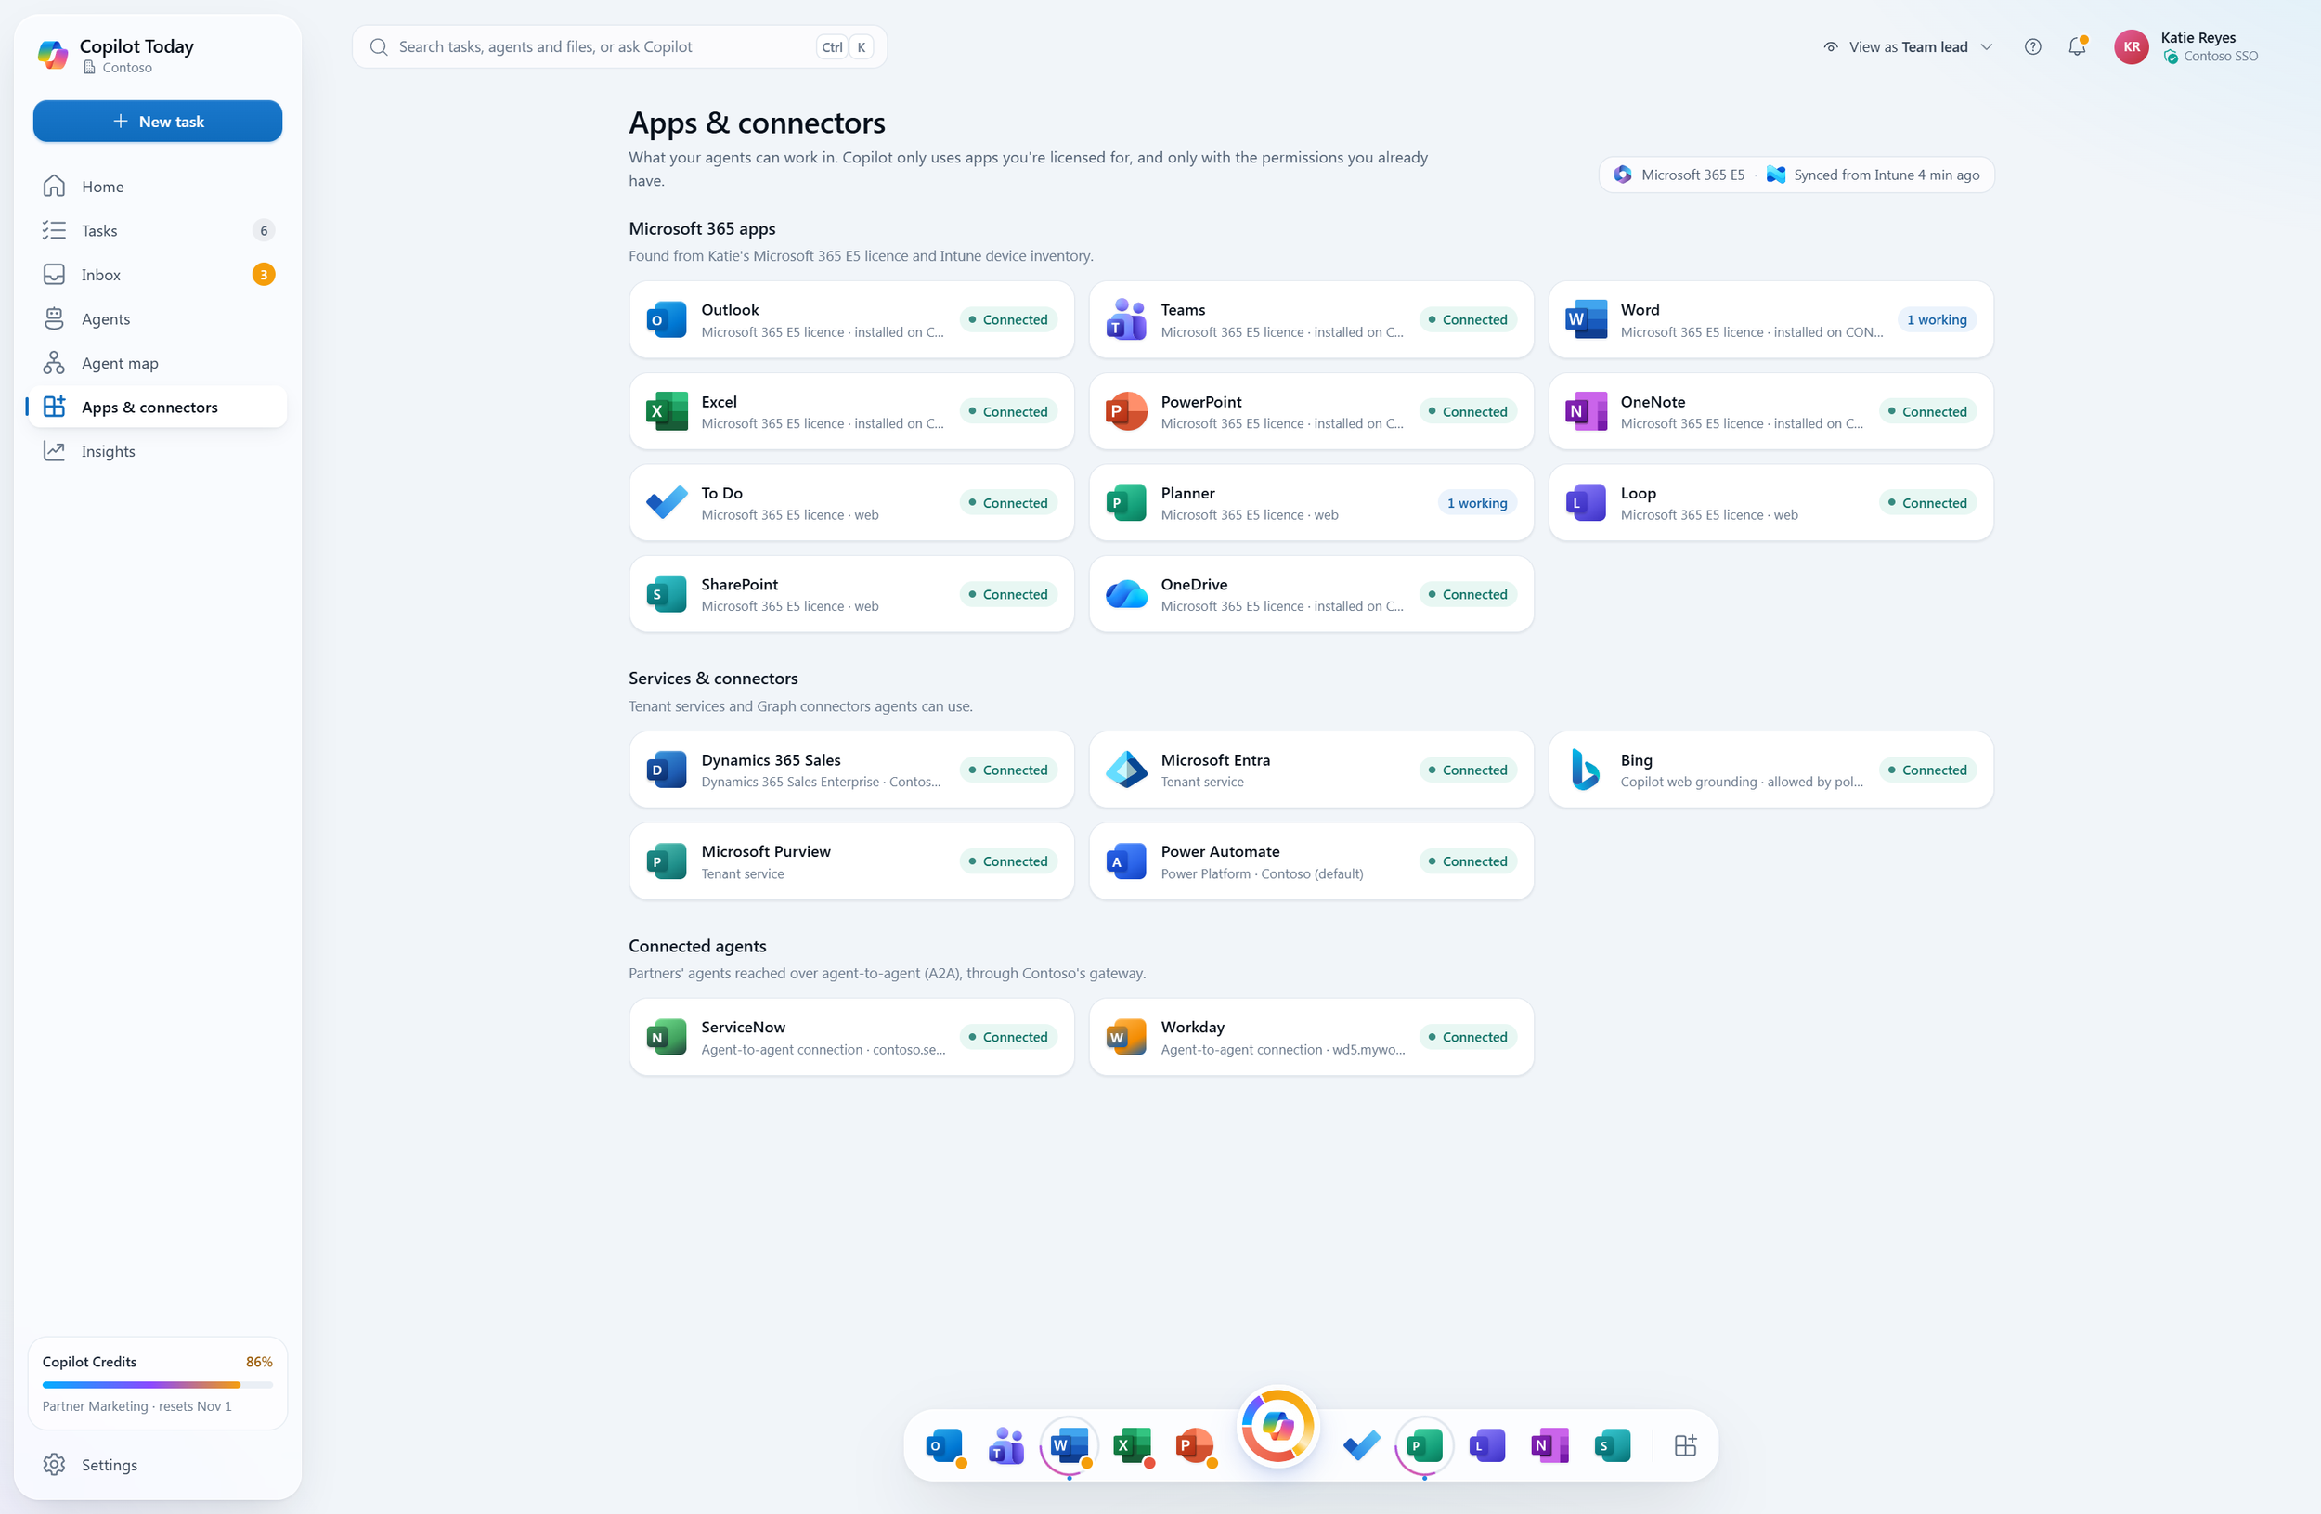This screenshot has height=1514, width=2321.
Task: Click the Word card's 1 working badge
Action: pos(1936,319)
